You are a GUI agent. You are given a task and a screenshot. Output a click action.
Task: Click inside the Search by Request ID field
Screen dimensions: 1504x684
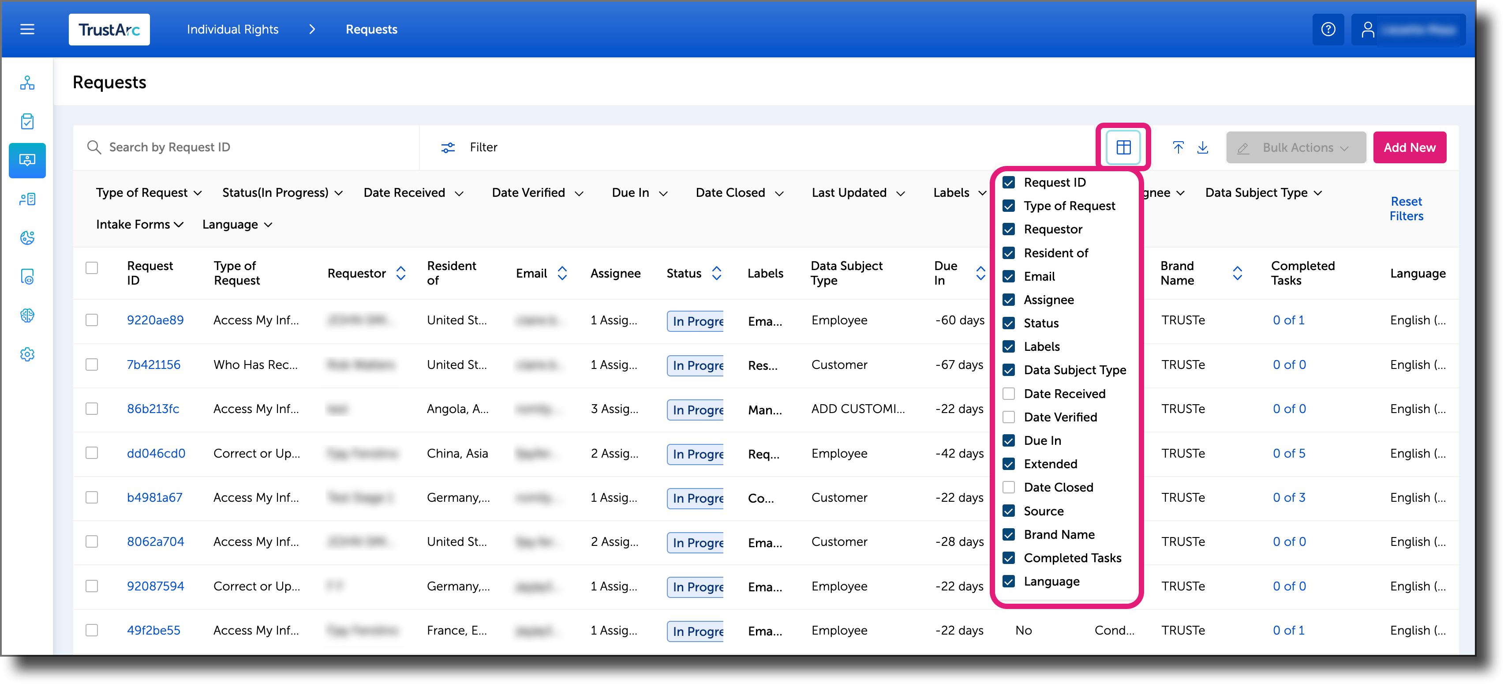(234, 147)
